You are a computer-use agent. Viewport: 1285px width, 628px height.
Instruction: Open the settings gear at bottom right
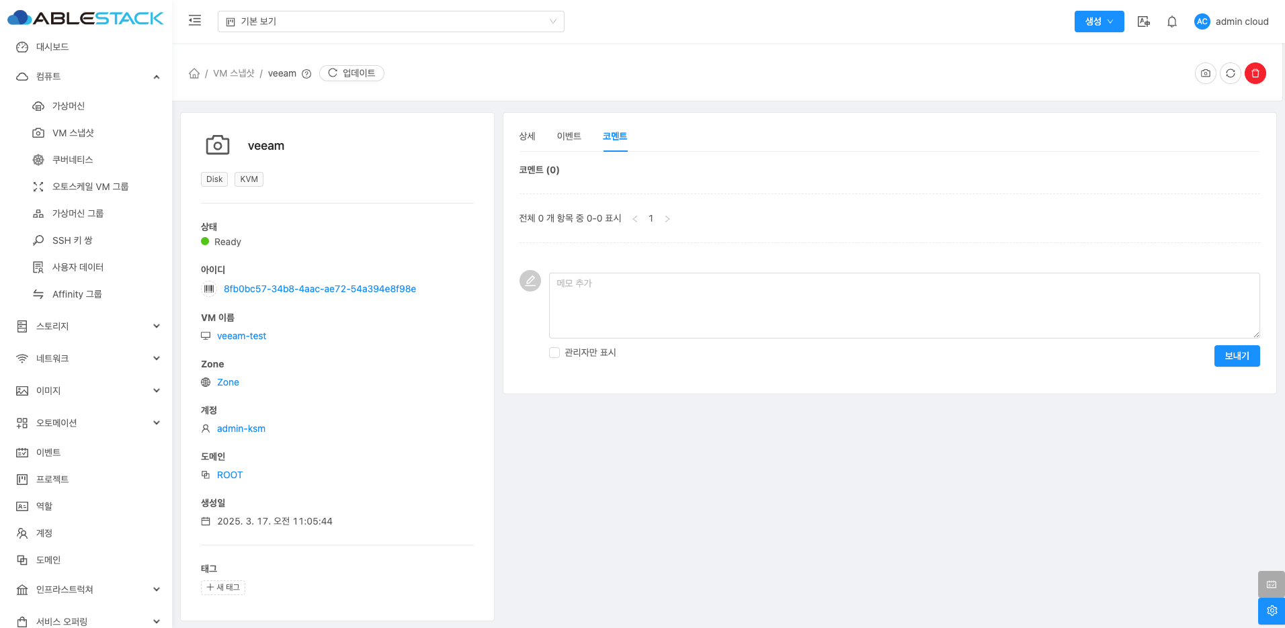tap(1271, 611)
